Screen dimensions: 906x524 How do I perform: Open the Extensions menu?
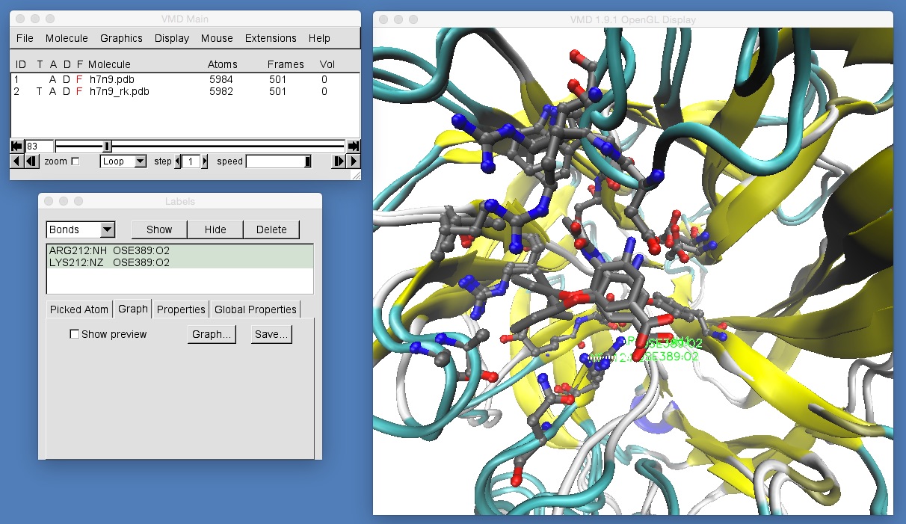271,38
